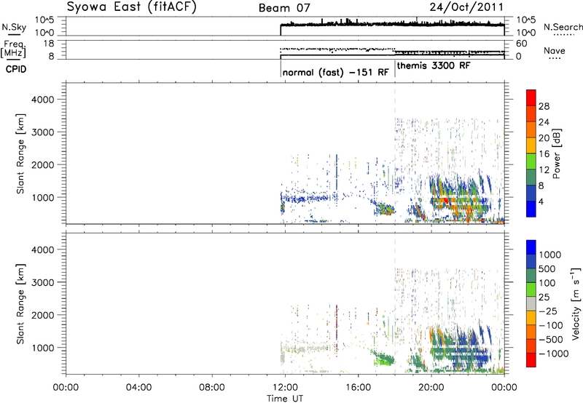Select the top blue segment of Velocity color bar

(x=531, y=247)
